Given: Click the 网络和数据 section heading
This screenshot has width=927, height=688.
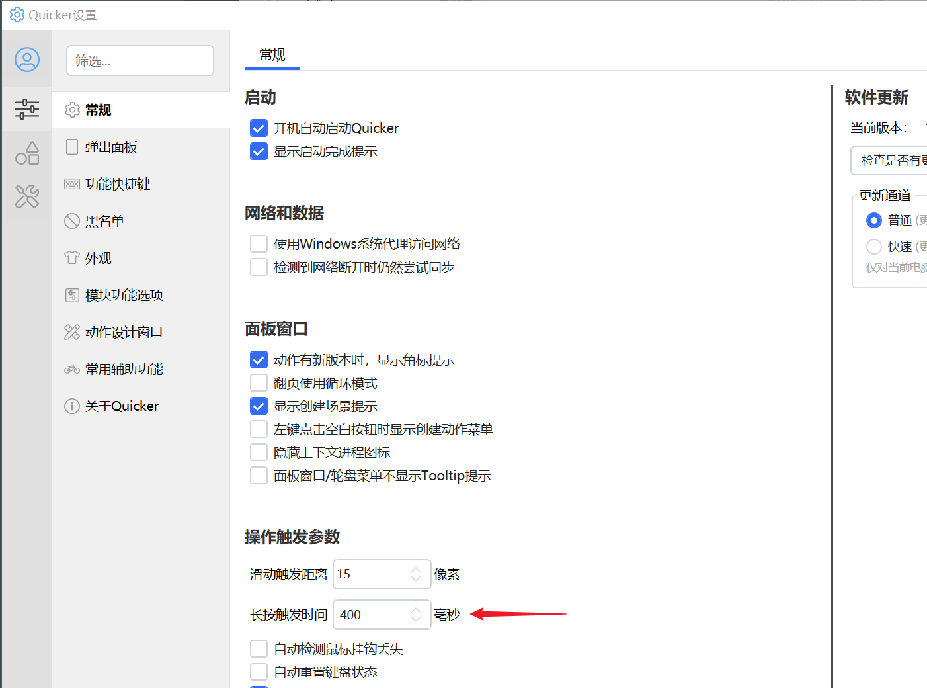Looking at the screenshot, I should pos(284,214).
